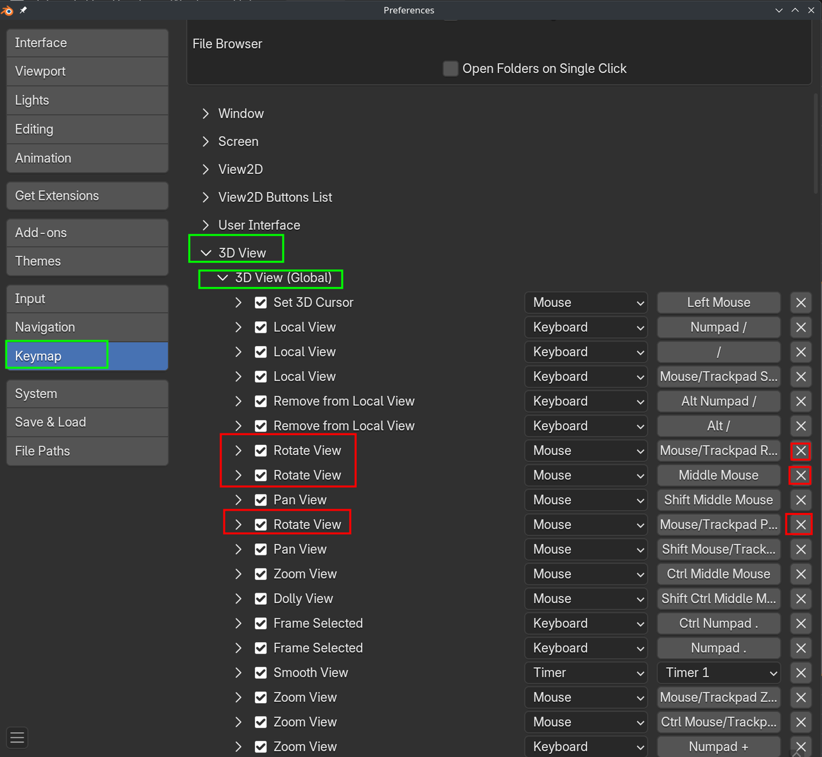Disable the Set 3D Cursor keymap item
The width and height of the screenshot is (822, 757).
click(x=261, y=302)
